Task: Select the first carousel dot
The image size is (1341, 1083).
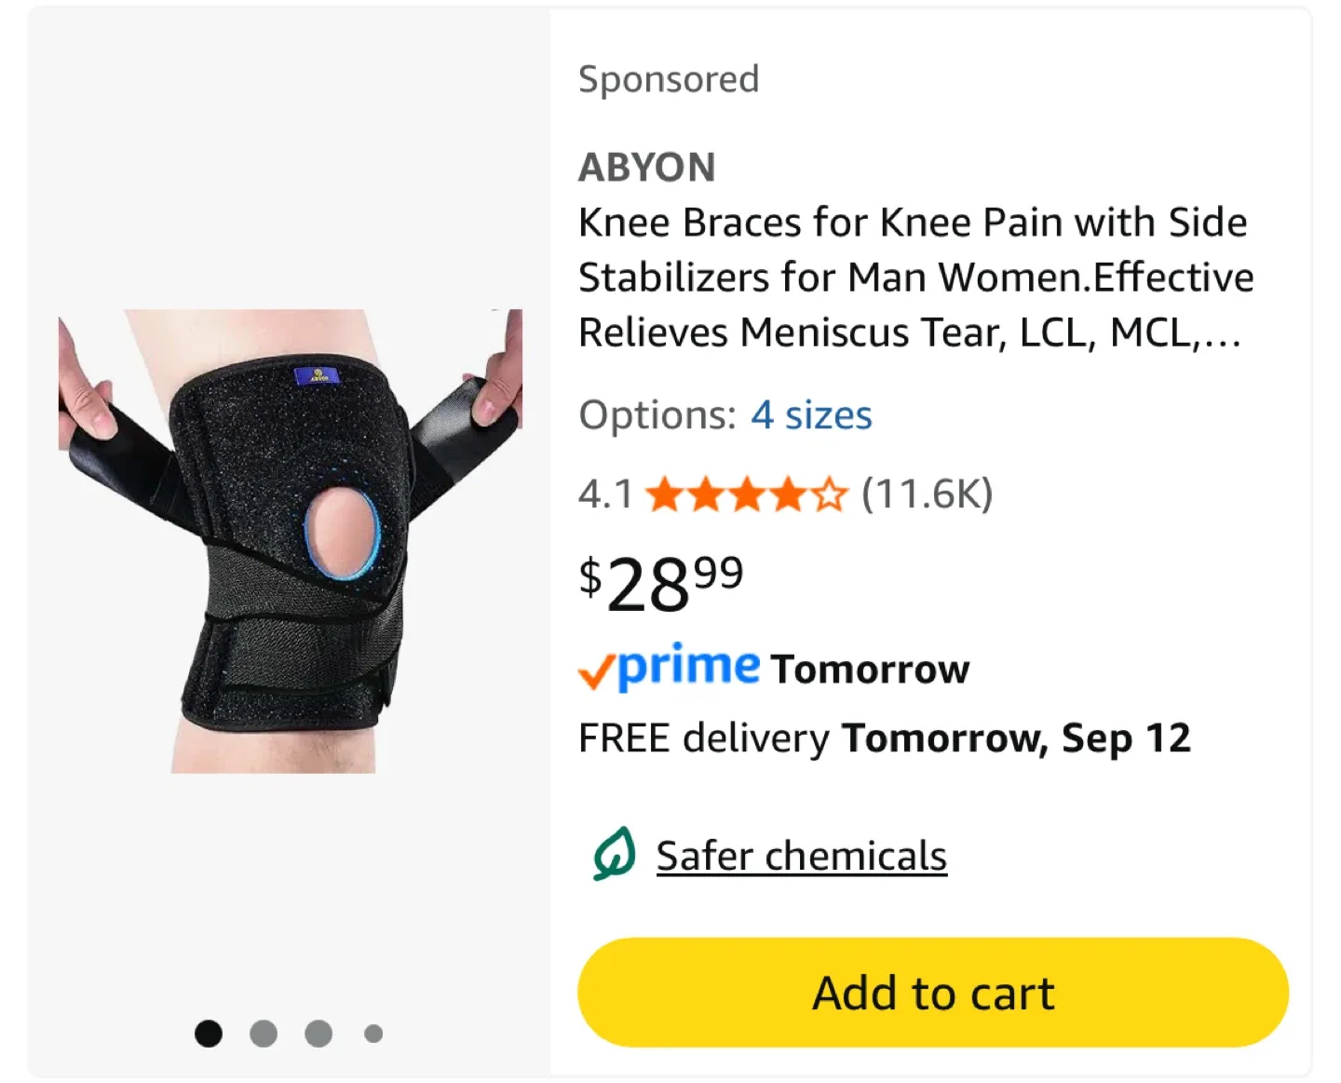Action: [209, 1034]
